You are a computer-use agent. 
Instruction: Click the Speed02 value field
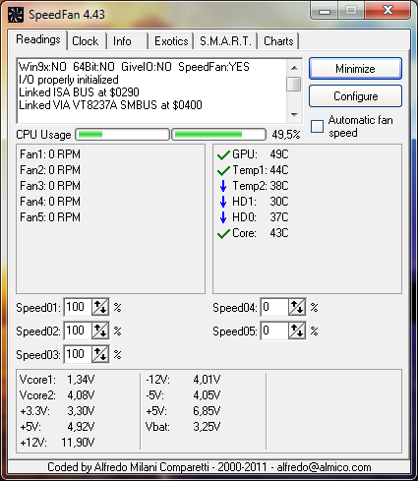click(x=78, y=331)
